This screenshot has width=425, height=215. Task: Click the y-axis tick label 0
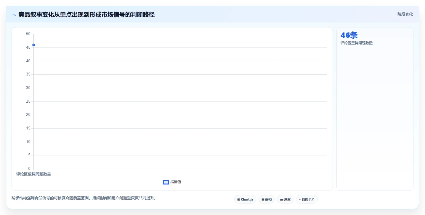click(x=29, y=169)
